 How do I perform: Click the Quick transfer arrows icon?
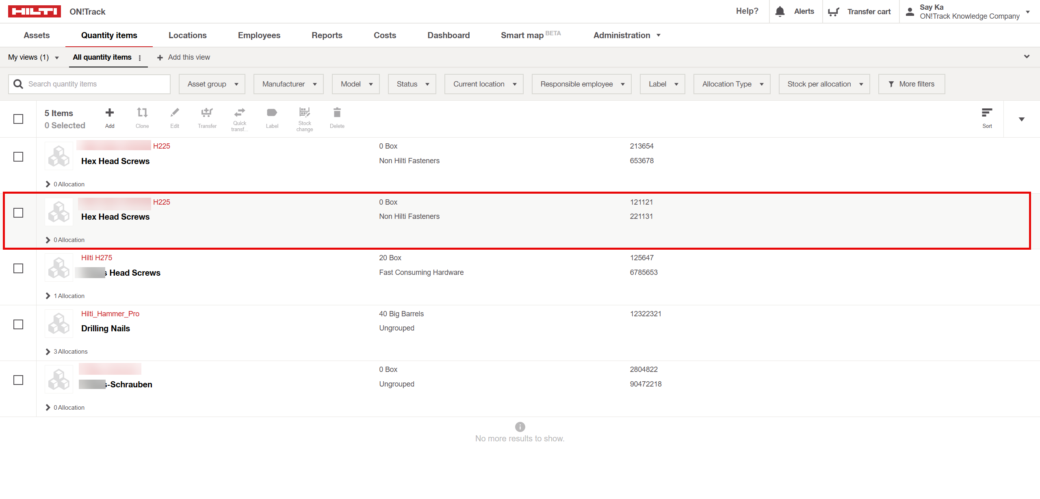pos(239,112)
